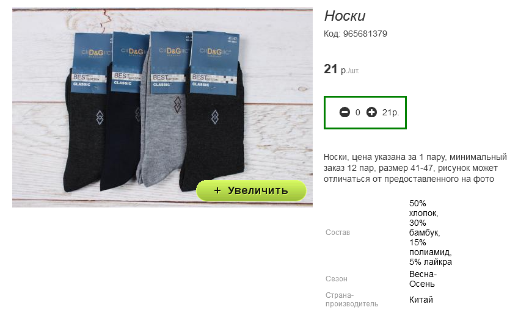Image resolution: width=518 pixels, height=310 pixels.
Task: Open the socks product photo
Action: pyautogui.click(x=162, y=107)
